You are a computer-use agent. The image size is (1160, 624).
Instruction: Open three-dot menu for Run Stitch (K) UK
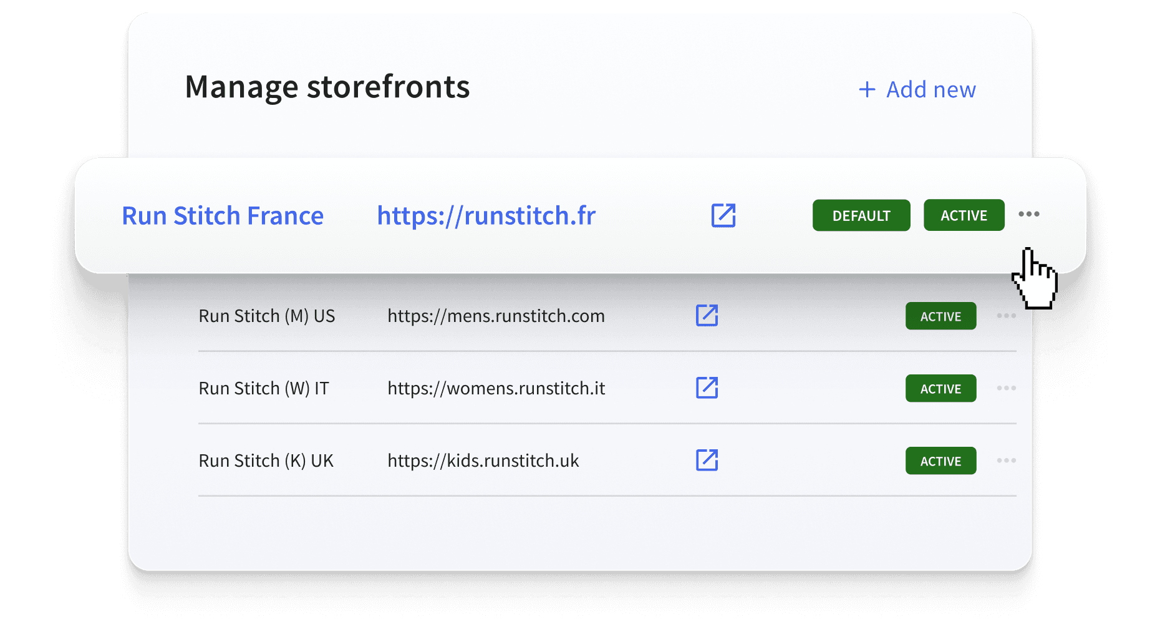tap(1006, 461)
